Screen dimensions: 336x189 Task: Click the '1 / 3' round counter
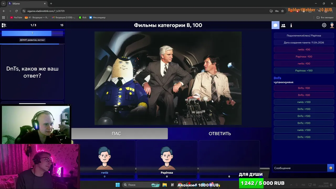coord(33,25)
